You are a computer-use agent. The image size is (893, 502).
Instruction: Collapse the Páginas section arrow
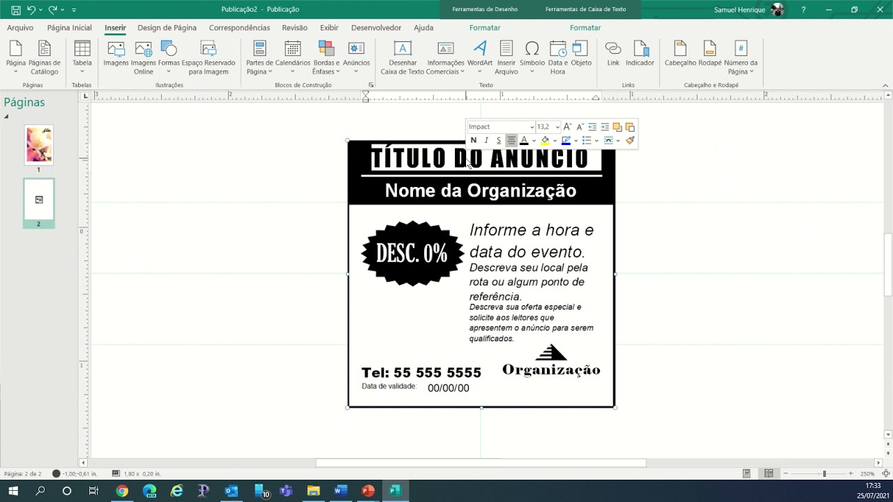pos(6,116)
